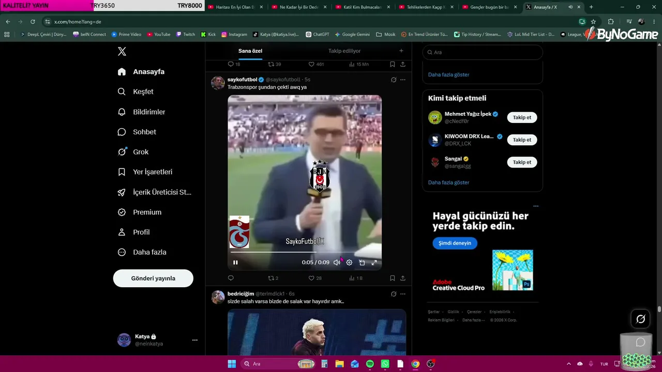This screenshot has width=662, height=372.
Task: Seek on the video progress bar
Action: (305, 252)
